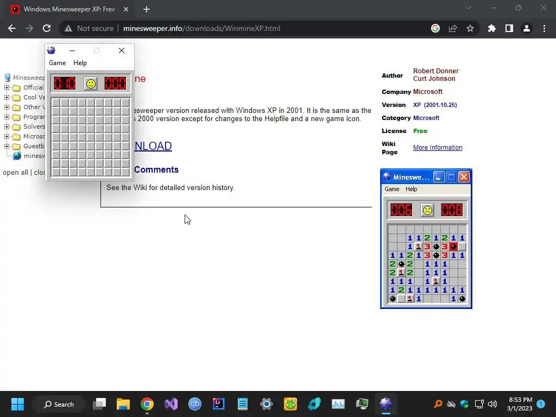556x417 pixels.
Task: Click the Guestb... folder icon in tree
Action: tap(16, 147)
